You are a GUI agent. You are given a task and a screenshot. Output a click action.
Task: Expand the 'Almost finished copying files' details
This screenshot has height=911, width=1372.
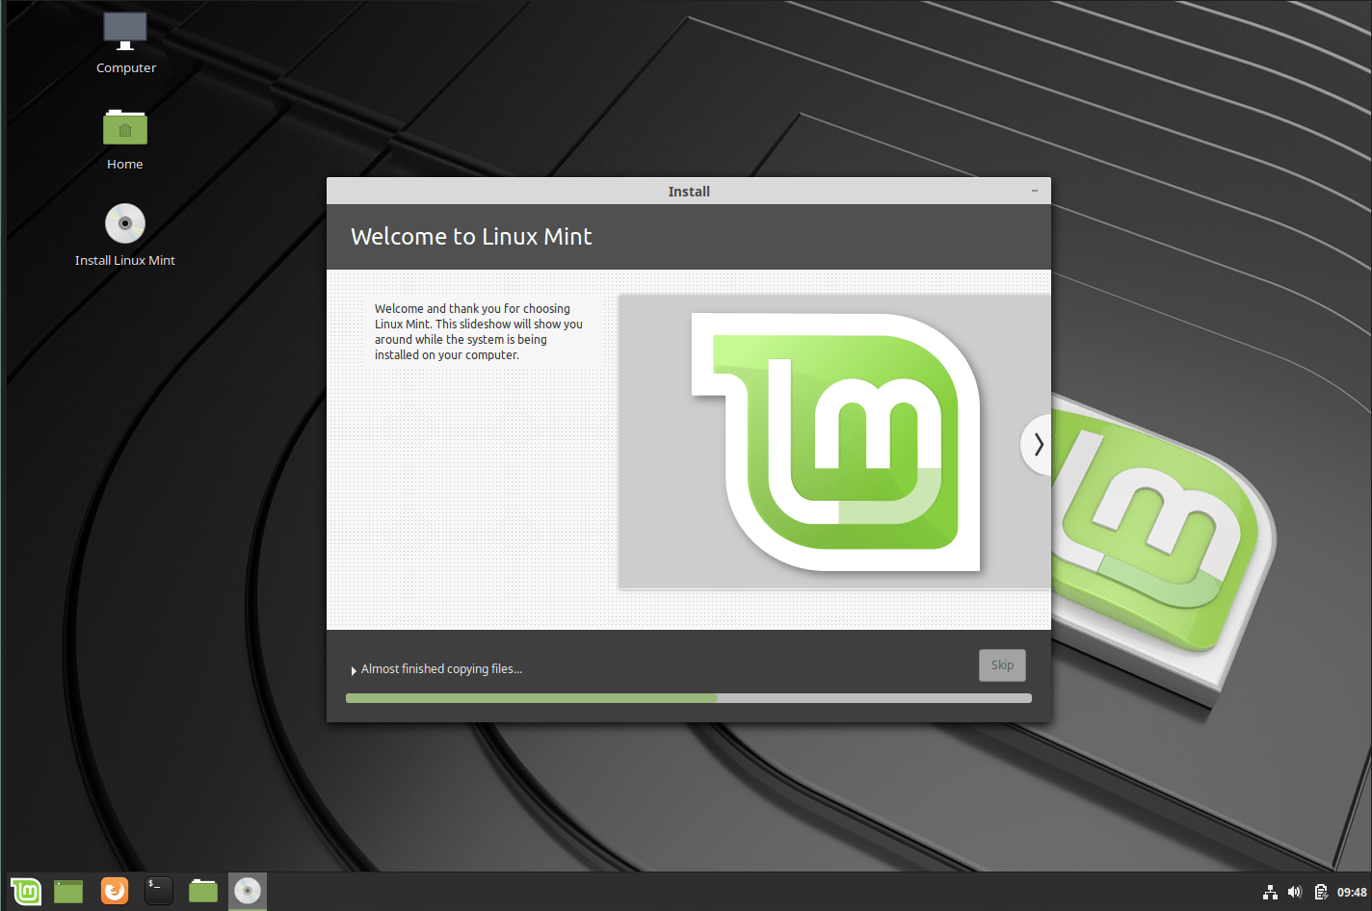click(355, 668)
